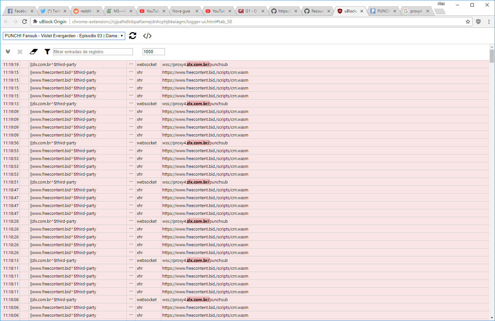This screenshot has width=495, height=321.
Task: Click the blocked filter cell '||zlx.com.br^$third-party'
Action: coord(53,64)
